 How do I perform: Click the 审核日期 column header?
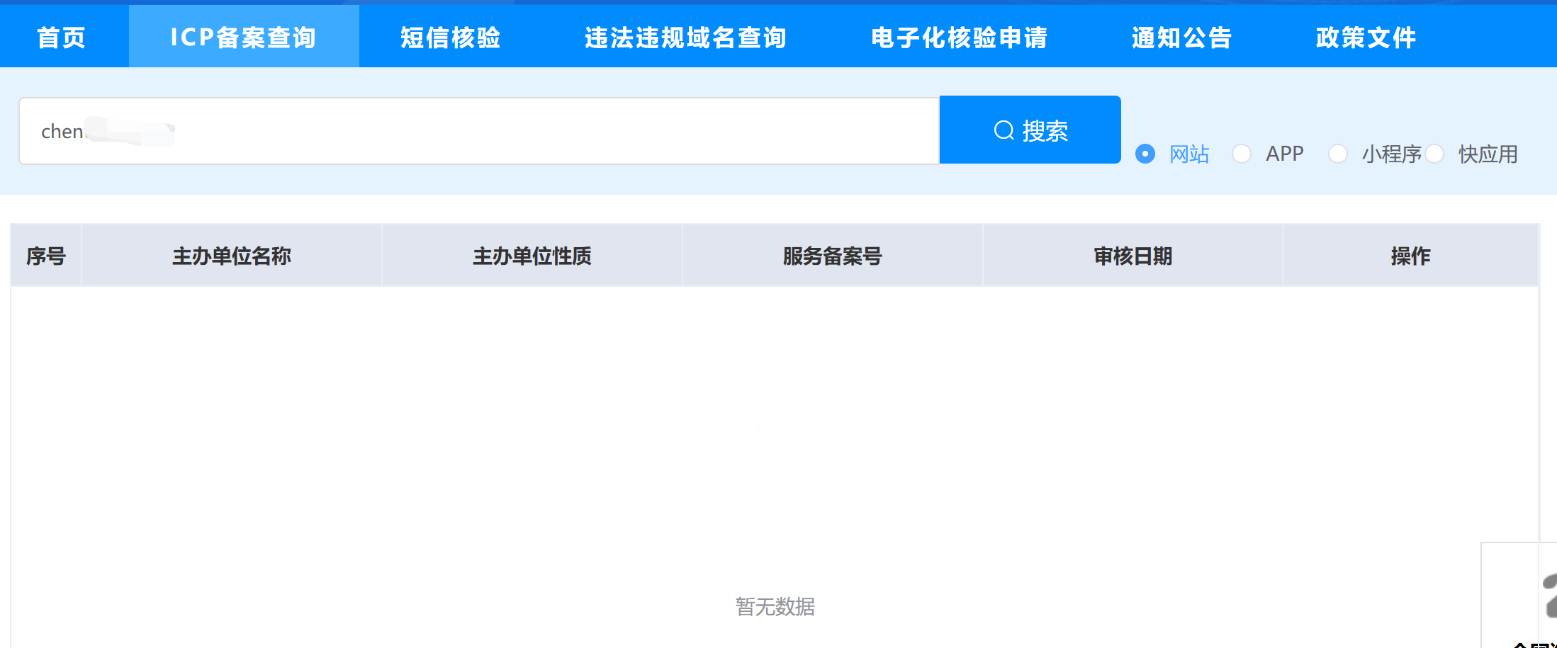click(x=1133, y=256)
